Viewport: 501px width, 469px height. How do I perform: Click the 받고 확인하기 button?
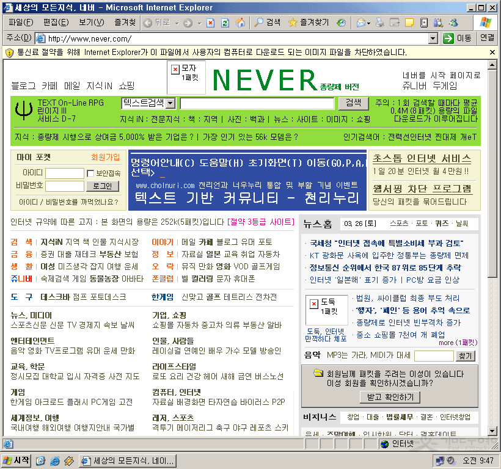coord(390,397)
